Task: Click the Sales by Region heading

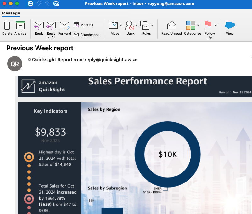Action: (x=104, y=109)
